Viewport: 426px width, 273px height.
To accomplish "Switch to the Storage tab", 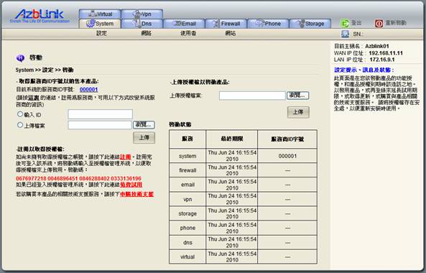I will pos(310,24).
